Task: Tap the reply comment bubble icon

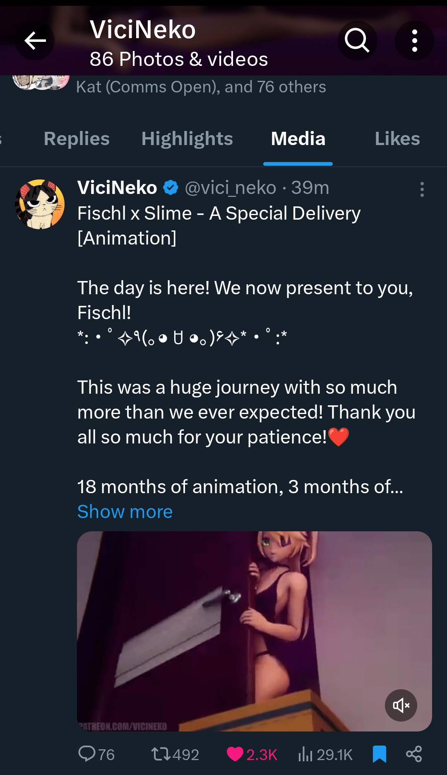Action: (87, 754)
